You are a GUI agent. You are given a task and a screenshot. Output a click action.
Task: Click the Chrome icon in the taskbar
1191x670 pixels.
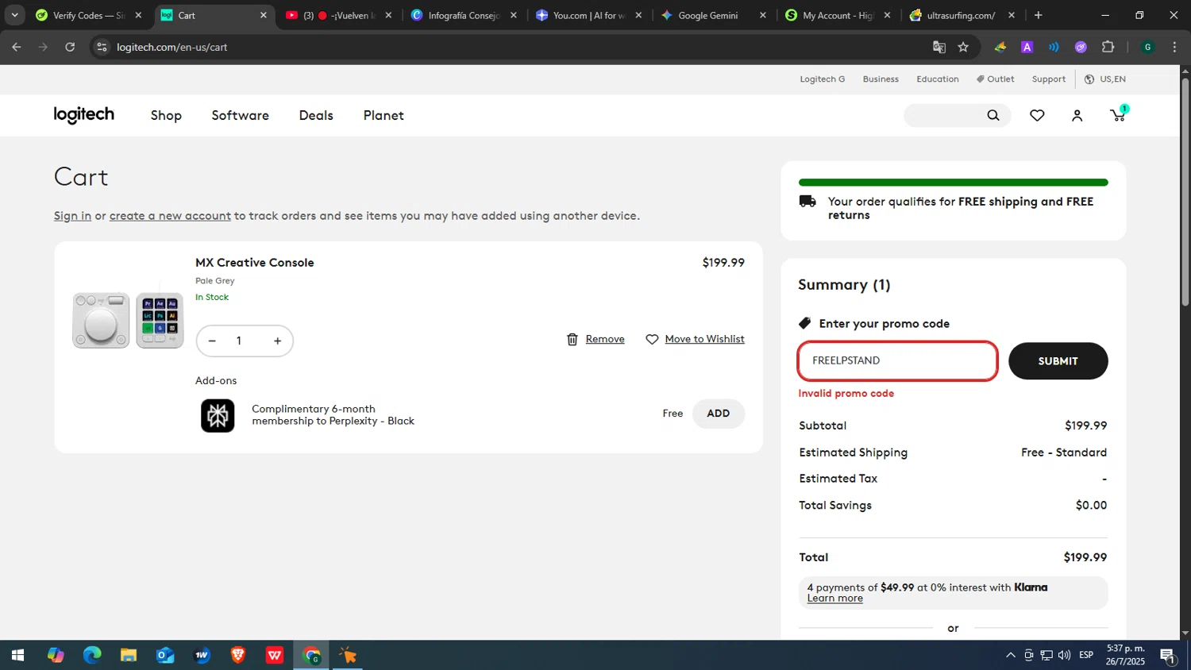click(311, 655)
